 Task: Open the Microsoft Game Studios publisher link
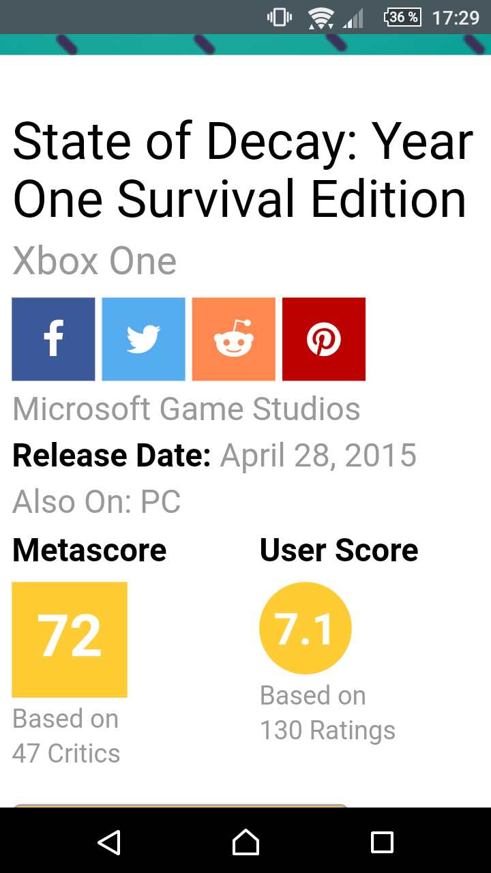click(x=186, y=409)
